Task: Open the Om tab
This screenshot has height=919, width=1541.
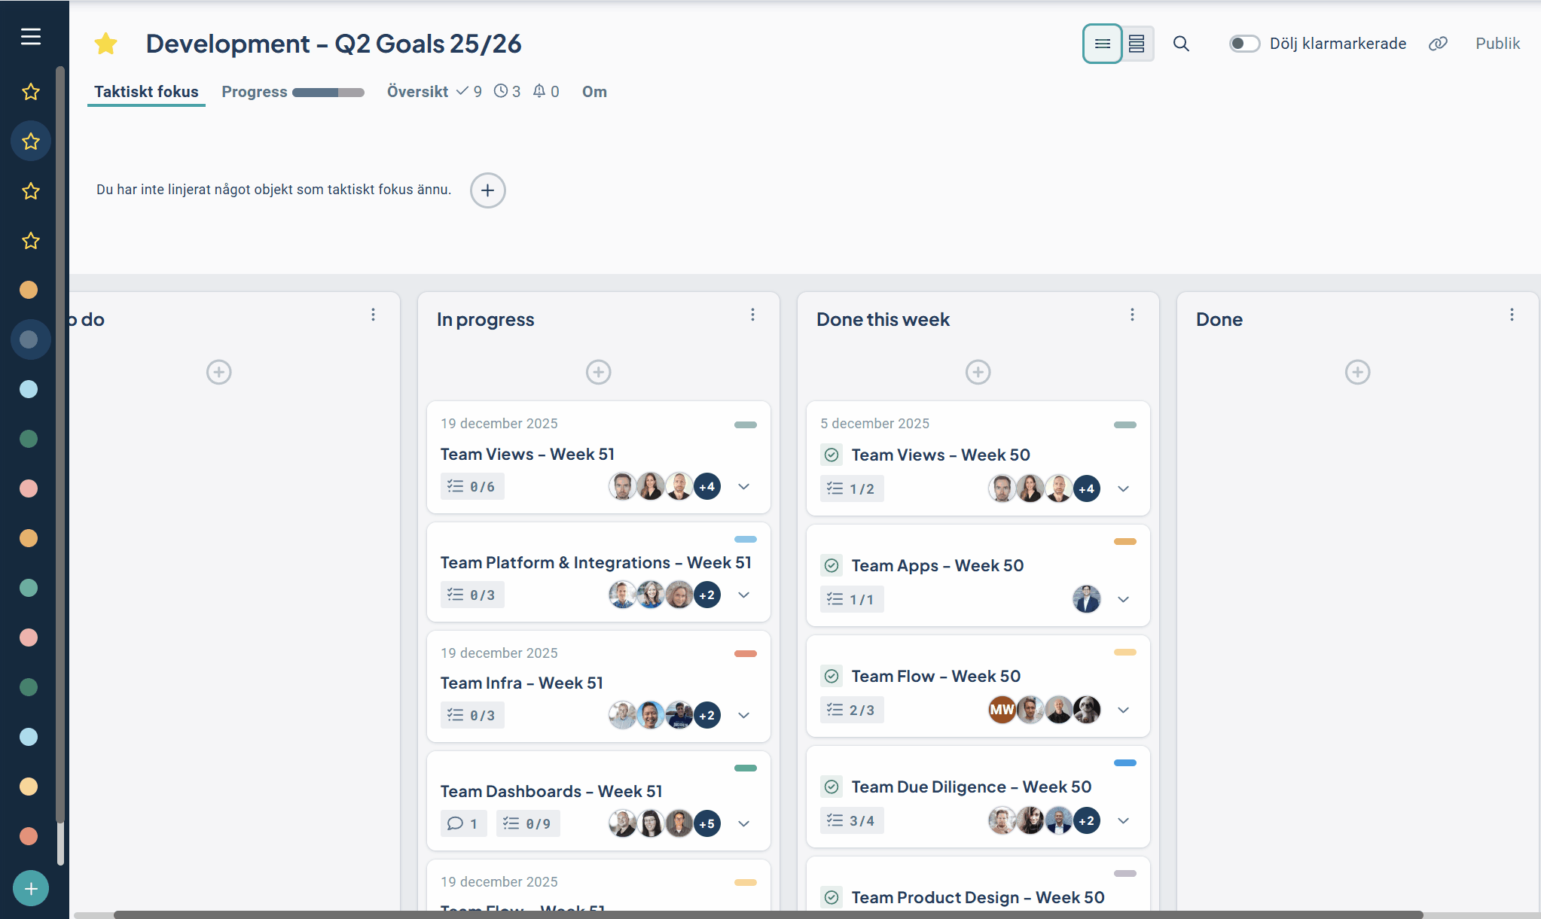Action: (x=594, y=92)
